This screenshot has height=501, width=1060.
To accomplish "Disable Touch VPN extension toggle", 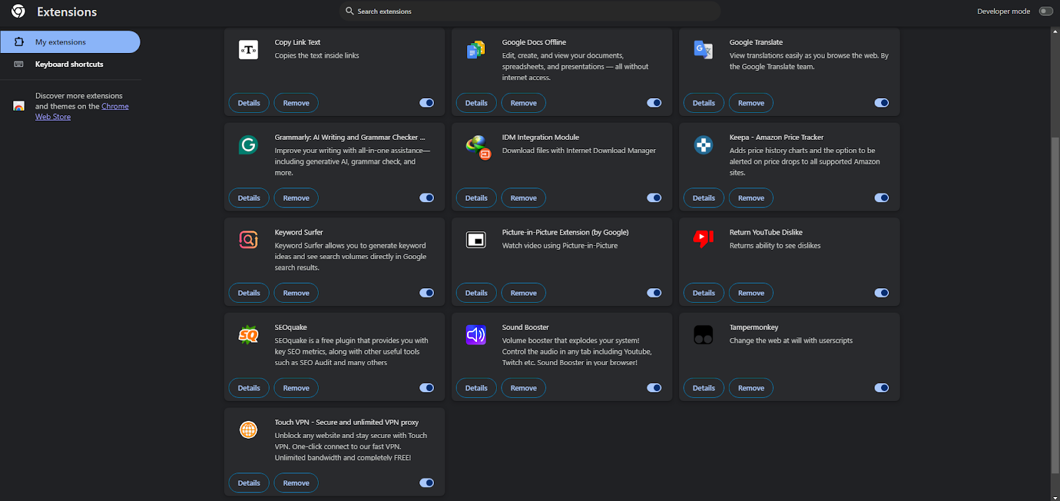I will (427, 483).
